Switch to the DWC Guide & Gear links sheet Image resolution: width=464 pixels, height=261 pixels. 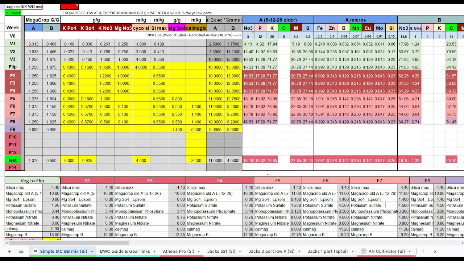[x=125, y=251]
